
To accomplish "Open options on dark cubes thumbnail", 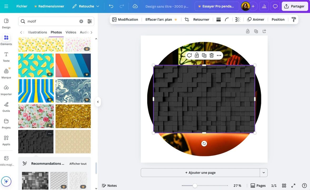I will click(50, 134).
